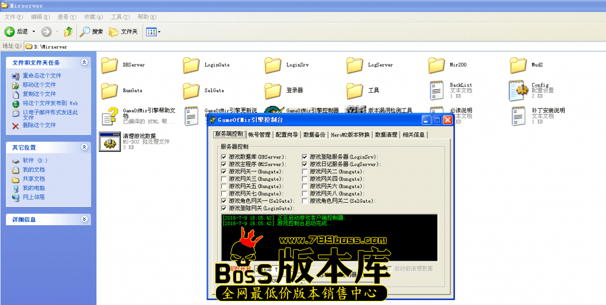Expand the 详细信息 panel
606x305 pixels.
click(84, 219)
